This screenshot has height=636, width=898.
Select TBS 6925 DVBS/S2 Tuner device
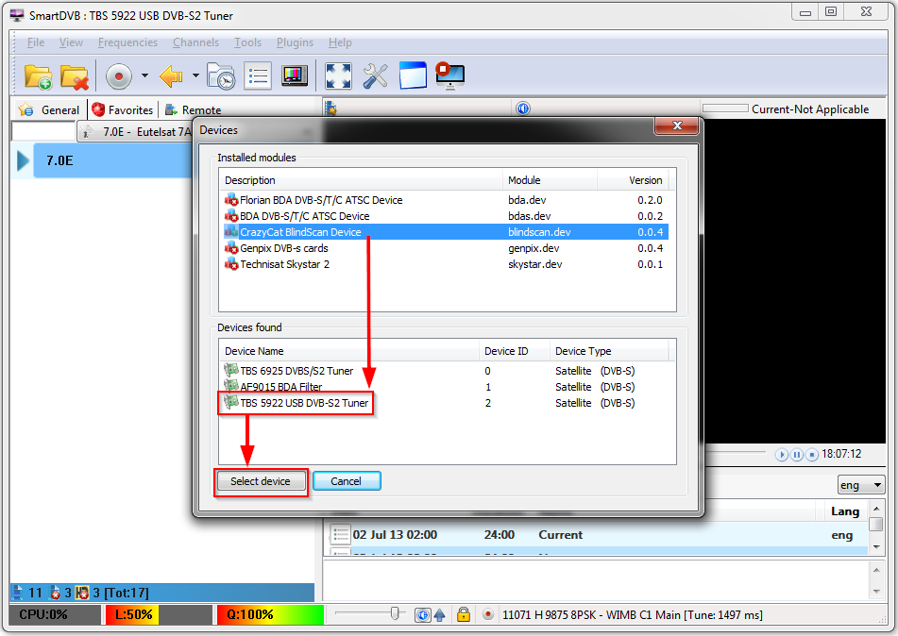[444, 371]
